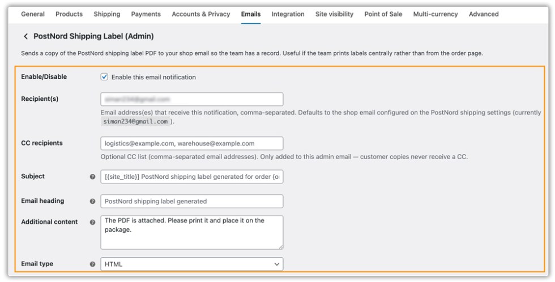Screen dimensions: 555x282
Task: Open the Advanced settings tab
Action: tap(484, 14)
